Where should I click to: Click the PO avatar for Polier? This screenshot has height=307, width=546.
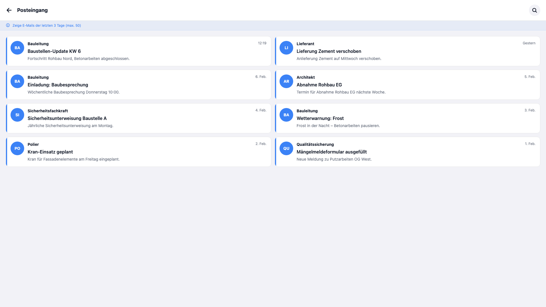tap(17, 148)
